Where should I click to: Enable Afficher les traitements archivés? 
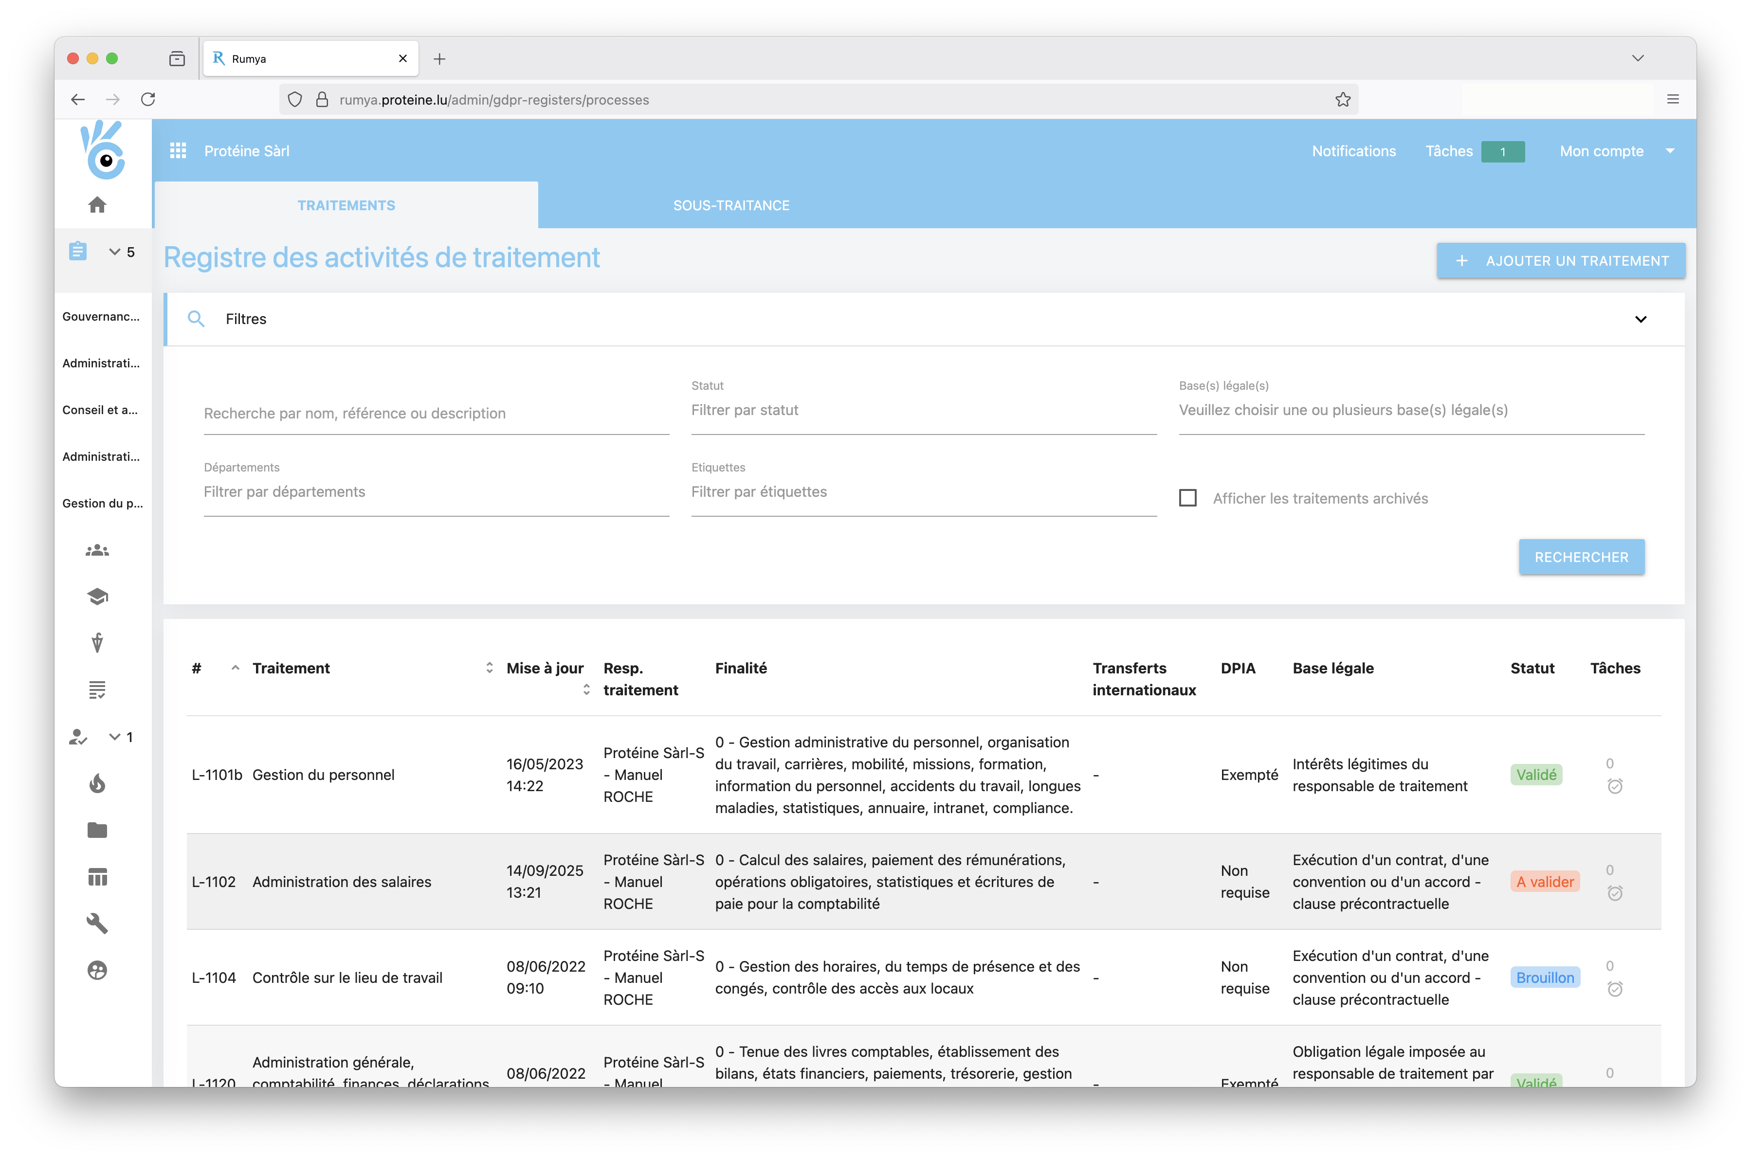(1188, 497)
